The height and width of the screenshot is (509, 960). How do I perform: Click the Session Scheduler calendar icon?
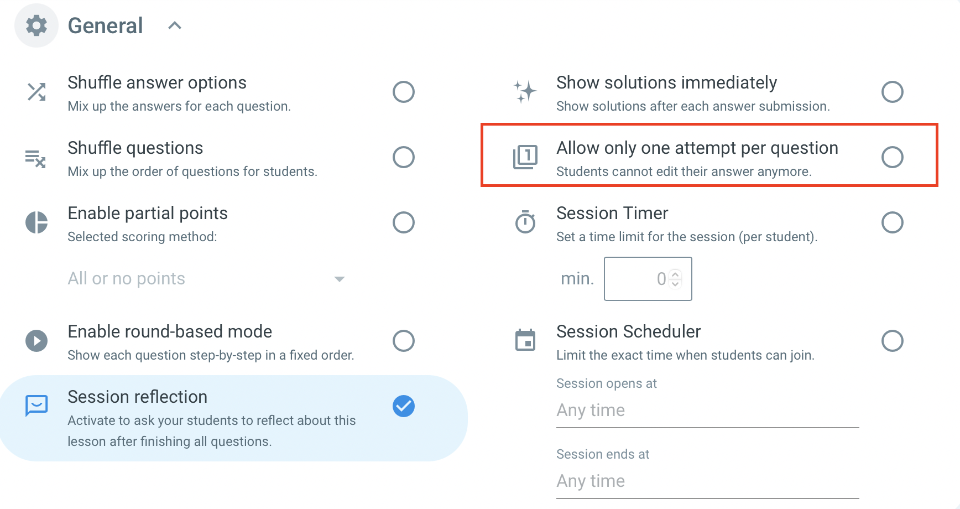click(x=525, y=341)
